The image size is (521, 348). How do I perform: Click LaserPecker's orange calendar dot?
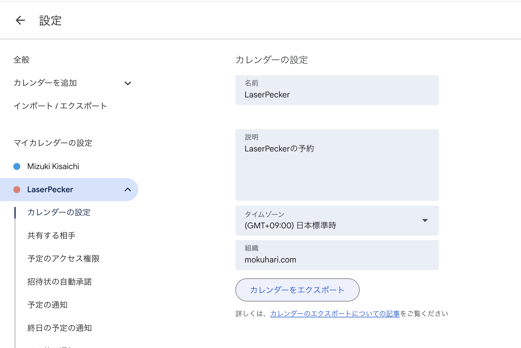tap(16, 189)
